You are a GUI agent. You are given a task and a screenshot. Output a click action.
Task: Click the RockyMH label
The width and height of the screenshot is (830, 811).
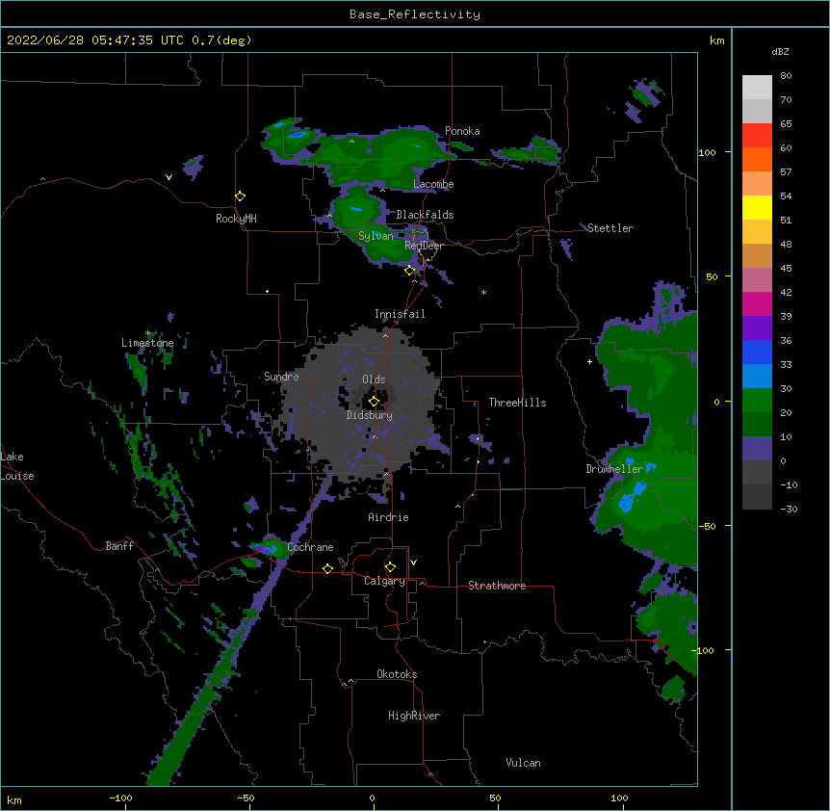point(236,219)
